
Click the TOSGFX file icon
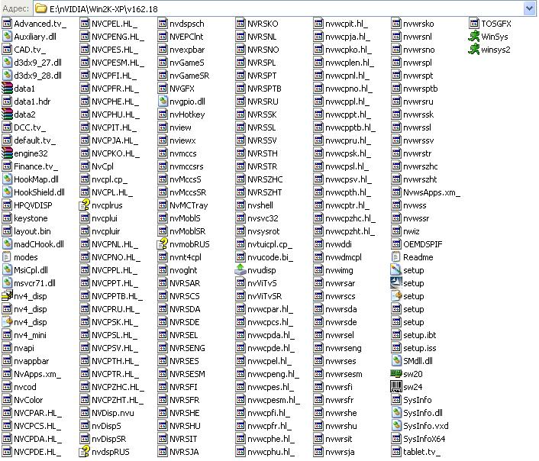click(x=474, y=24)
